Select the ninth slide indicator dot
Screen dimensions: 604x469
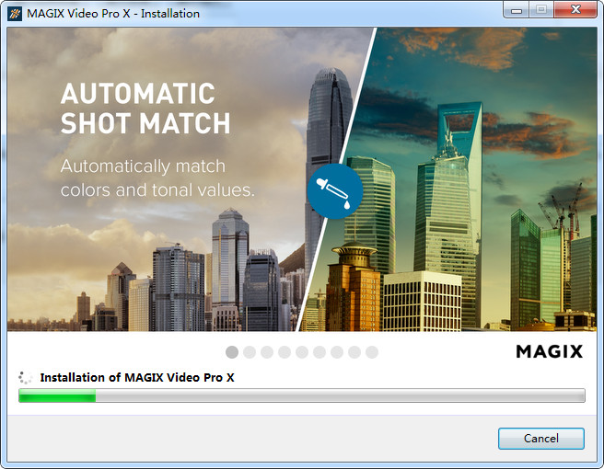click(372, 351)
